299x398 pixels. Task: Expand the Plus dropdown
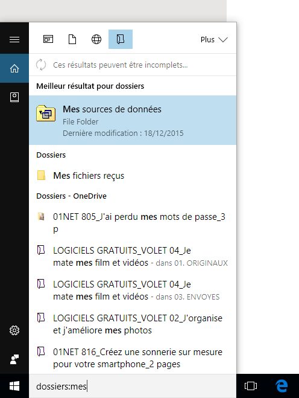click(x=214, y=40)
